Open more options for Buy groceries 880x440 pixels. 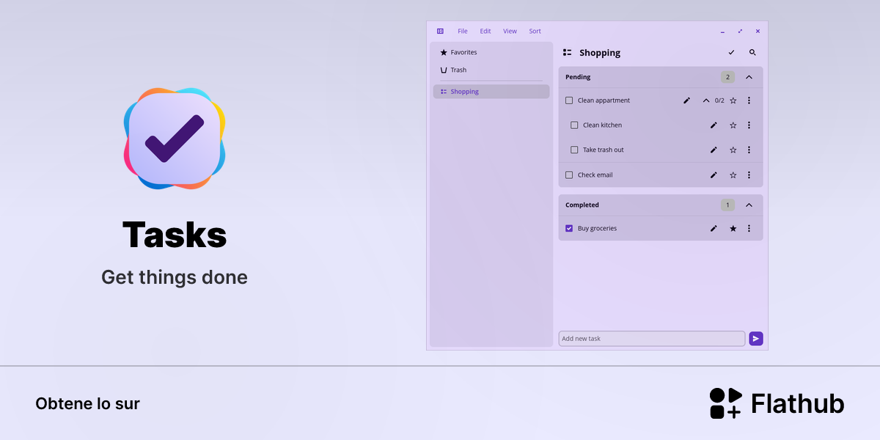point(749,228)
